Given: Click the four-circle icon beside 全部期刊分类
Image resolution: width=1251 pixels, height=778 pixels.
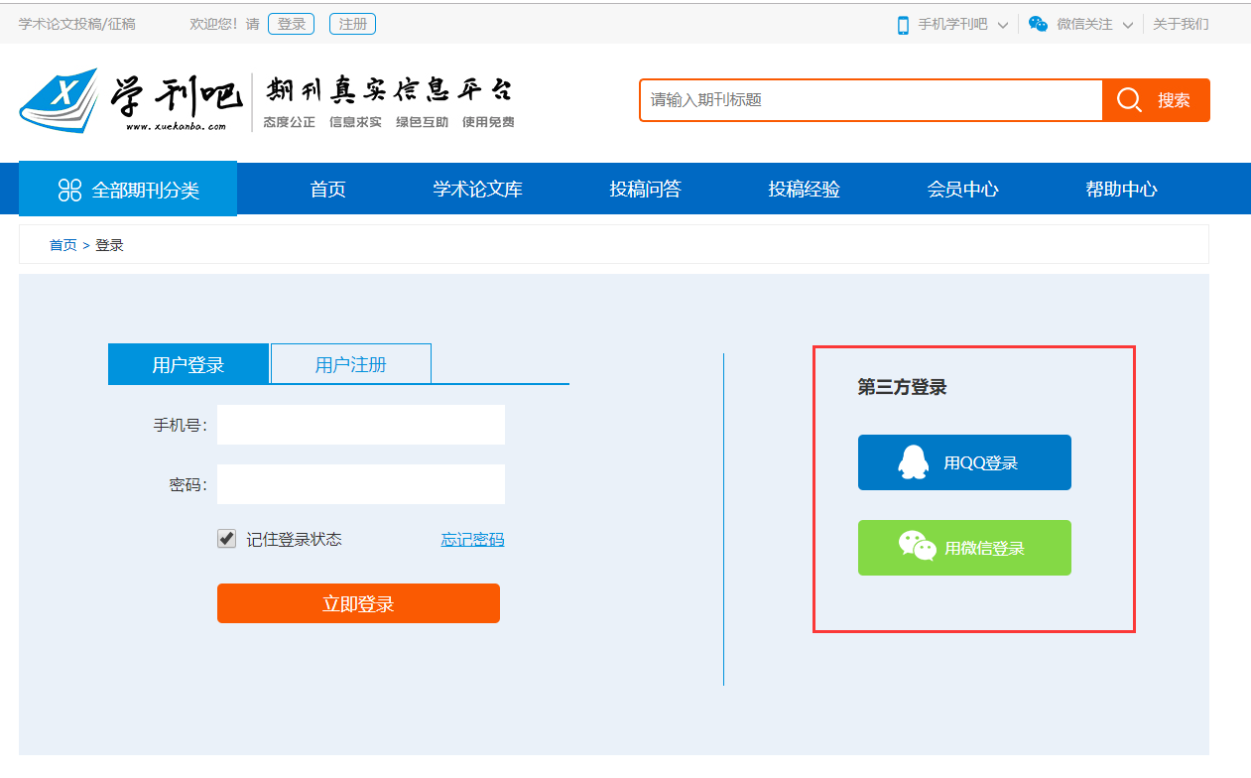Looking at the screenshot, I should coord(69,190).
